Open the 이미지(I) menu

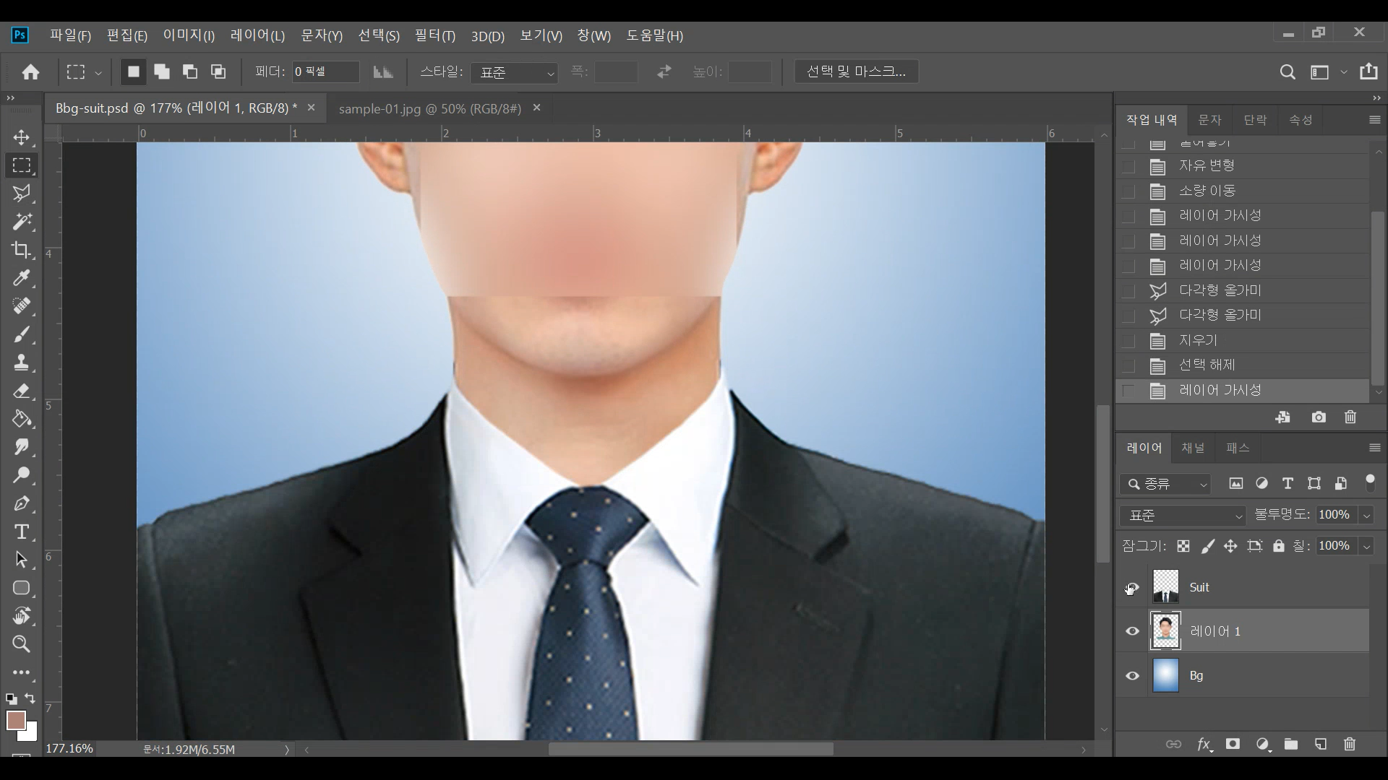[x=189, y=35]
